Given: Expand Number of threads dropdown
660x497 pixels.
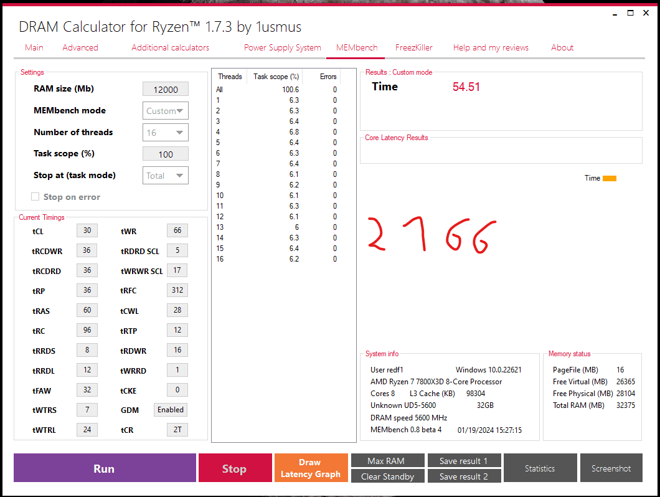Looking at the screenshot, I should [x=166, y=133].
